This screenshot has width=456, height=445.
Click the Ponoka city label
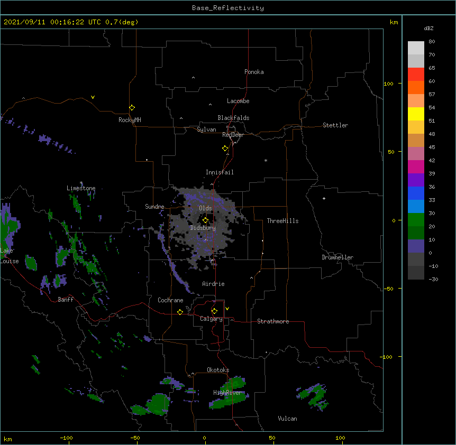(254, 72)
